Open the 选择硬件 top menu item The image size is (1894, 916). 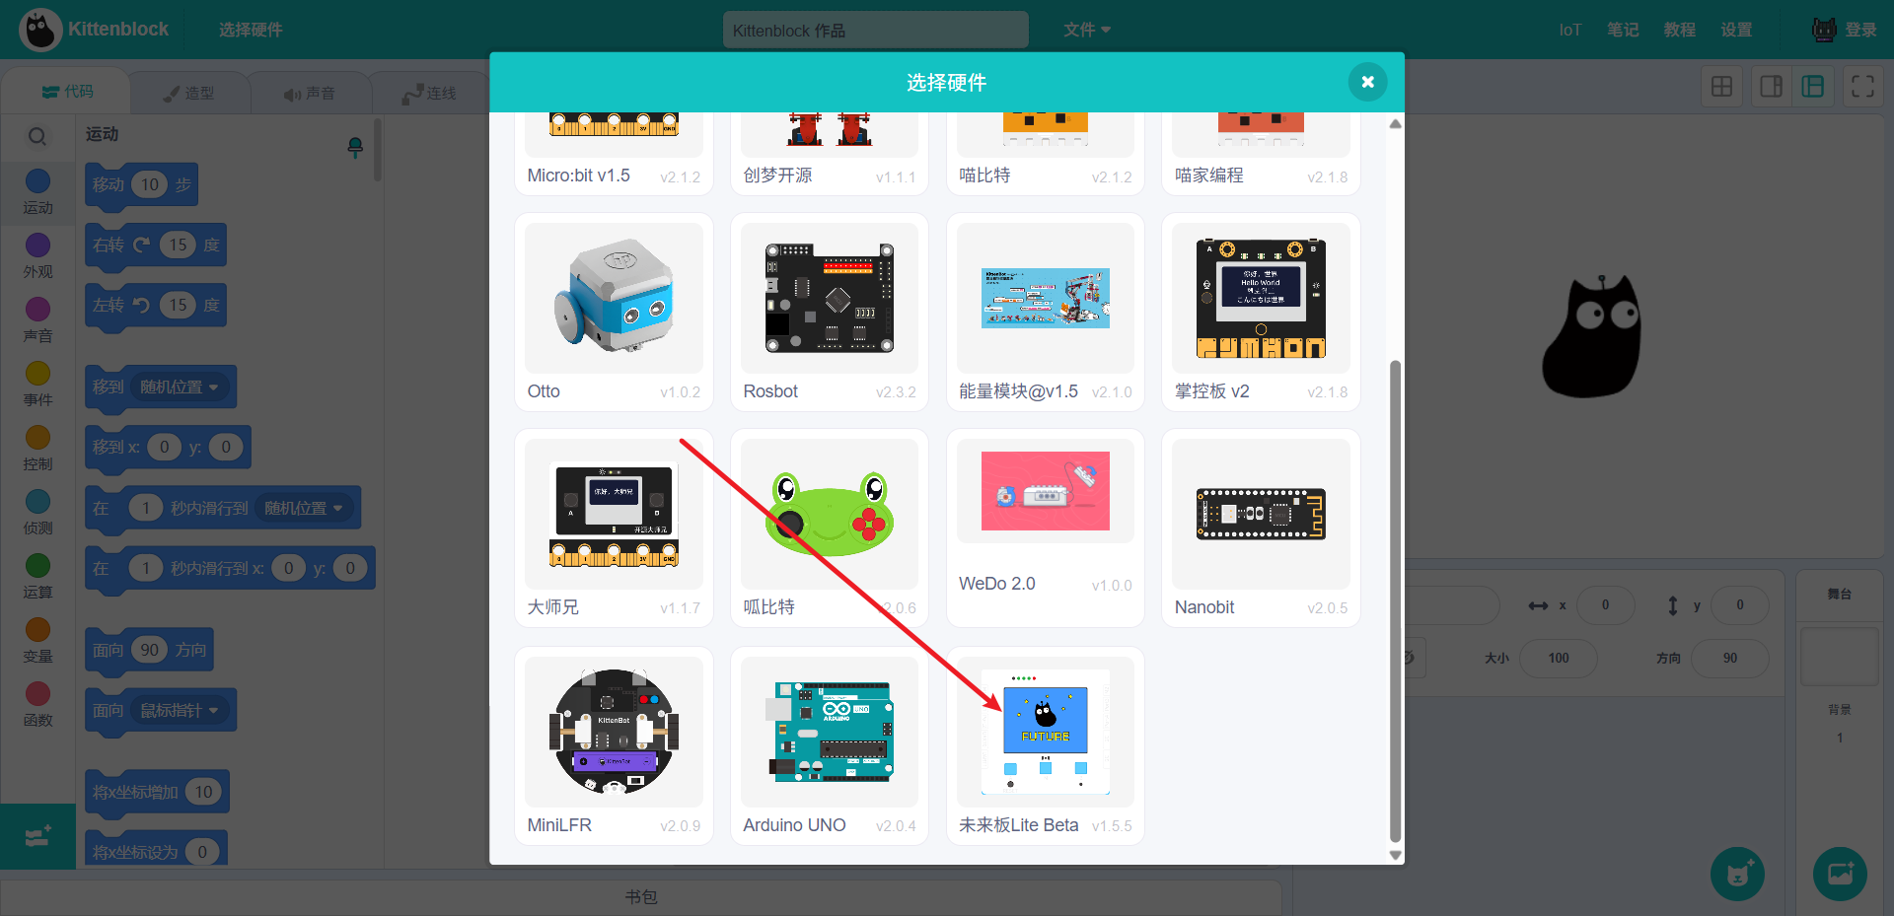click(x=251, y=30)
